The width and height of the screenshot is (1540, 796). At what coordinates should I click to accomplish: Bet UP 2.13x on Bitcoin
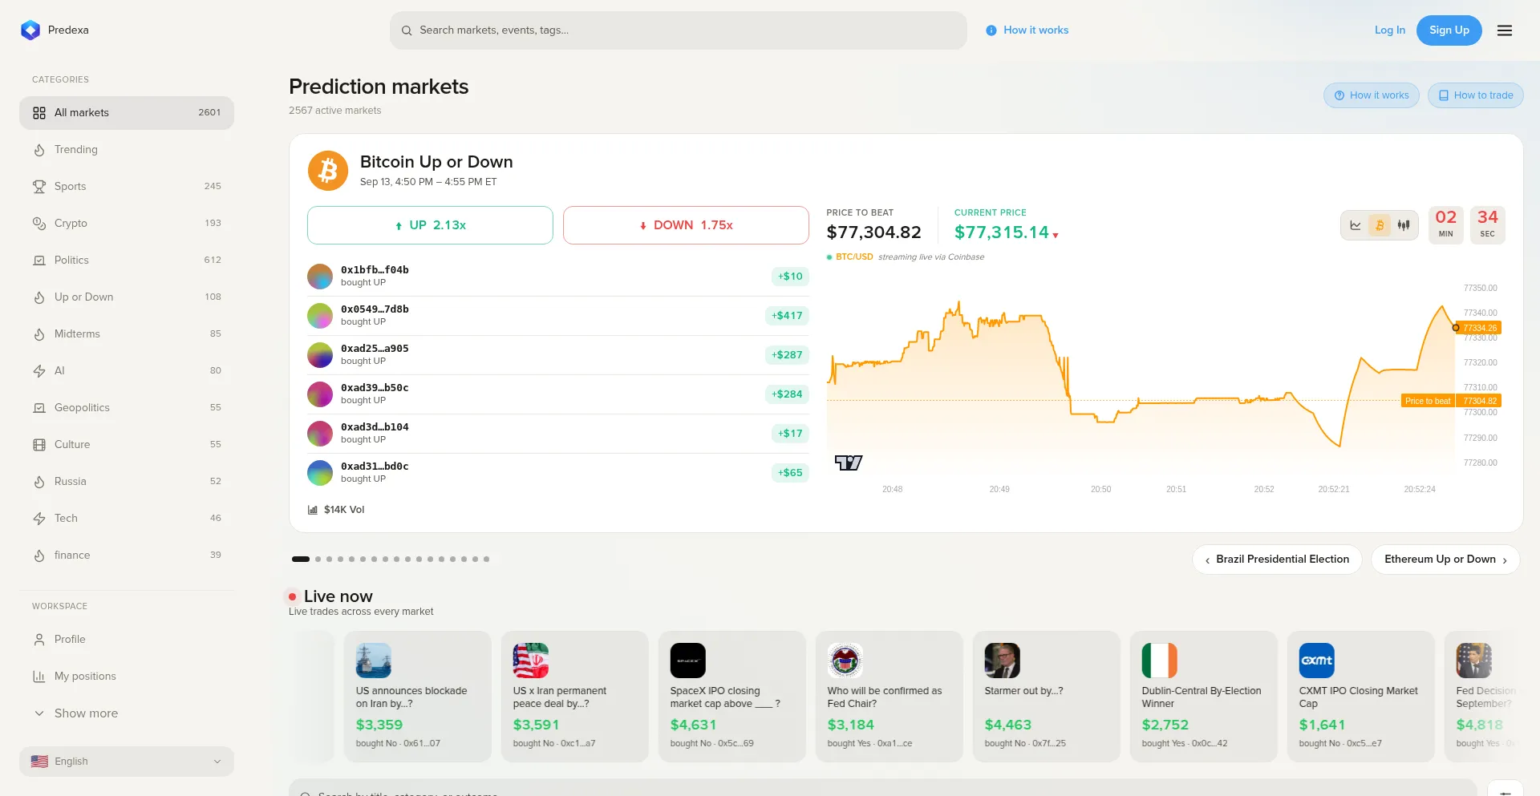tap(430, 225)
